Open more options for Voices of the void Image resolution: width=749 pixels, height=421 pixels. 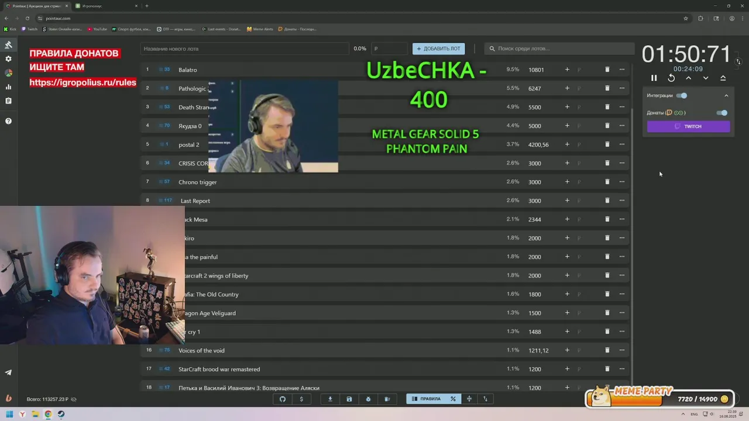pyautogui.click(x=622, y=350)
